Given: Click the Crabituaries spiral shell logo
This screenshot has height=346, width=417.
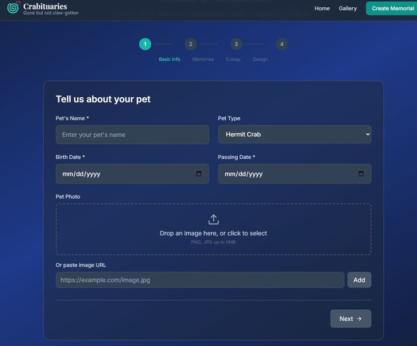Looking at the screenshot, I should 13,8.
